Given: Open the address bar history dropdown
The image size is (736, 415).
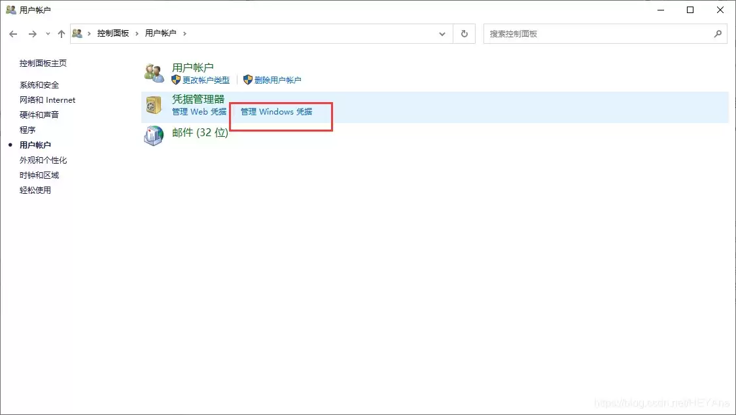Looking at the screenshot, I should click(442, 34).
